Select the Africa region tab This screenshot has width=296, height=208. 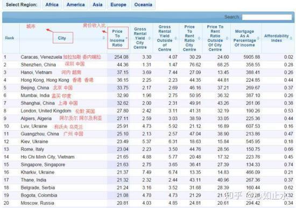click(x=52, y=5)
